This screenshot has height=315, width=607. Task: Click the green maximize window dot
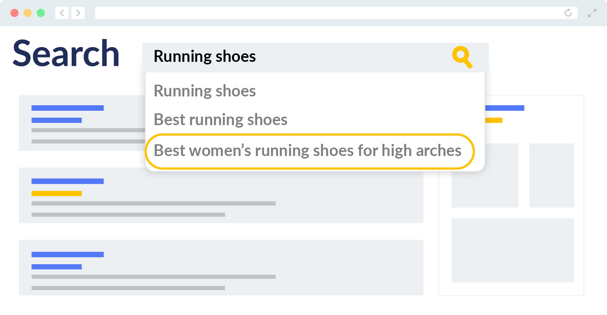(41, 13)
